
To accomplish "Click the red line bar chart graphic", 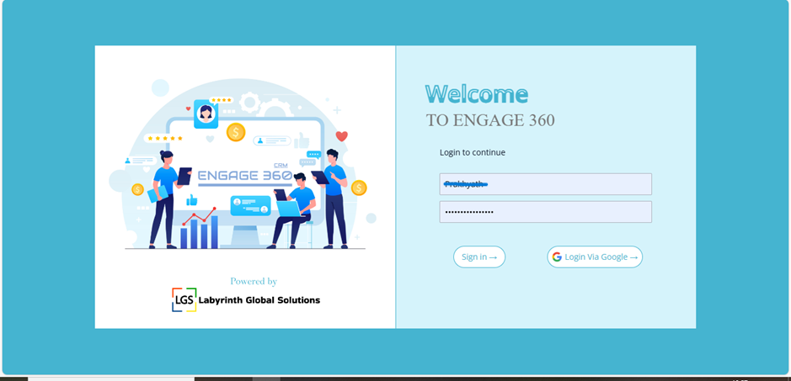I will (x=200, y=226).
